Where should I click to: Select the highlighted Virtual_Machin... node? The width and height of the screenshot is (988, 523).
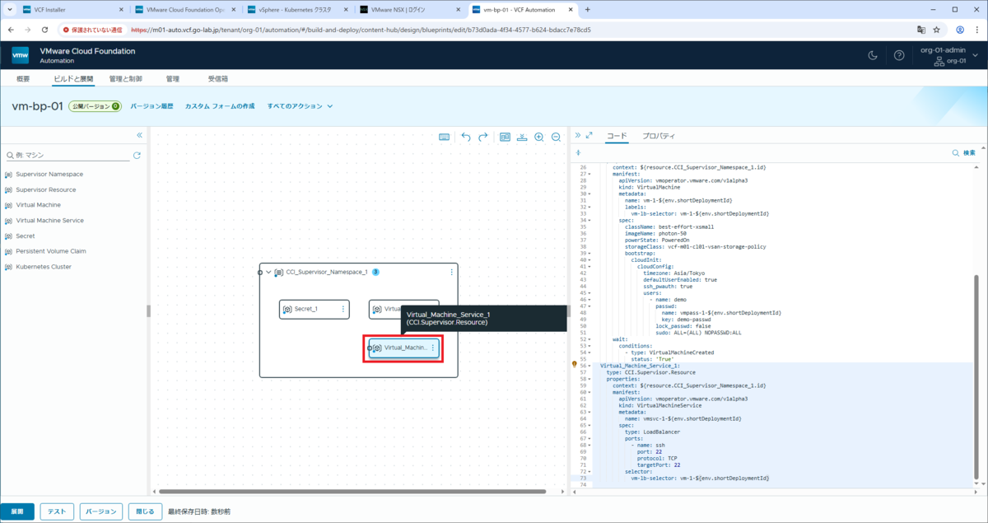click(x=403, y=348)
